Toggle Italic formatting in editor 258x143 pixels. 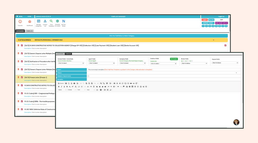coord(61,87)
